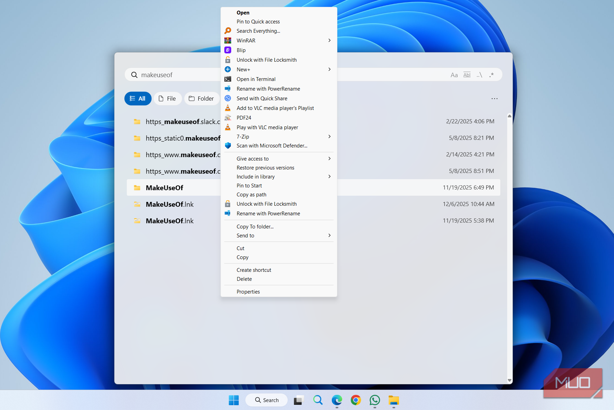This screenshot has height=410, width=614.
Task: Toggle the match case Aa option
Action: click(454, 75)
